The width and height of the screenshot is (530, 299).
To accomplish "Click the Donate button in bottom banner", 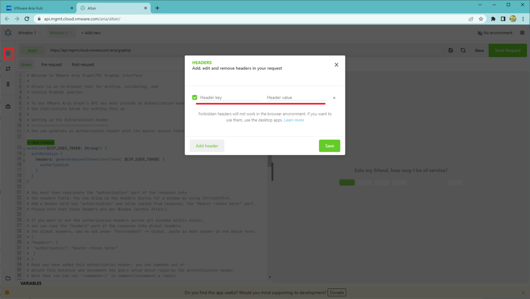I will [x=337, y=292].
